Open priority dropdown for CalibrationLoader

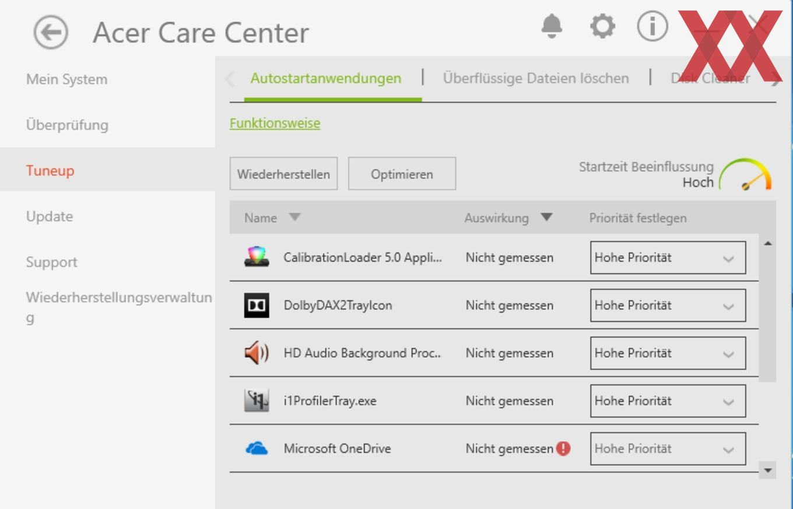coord(668,257)
